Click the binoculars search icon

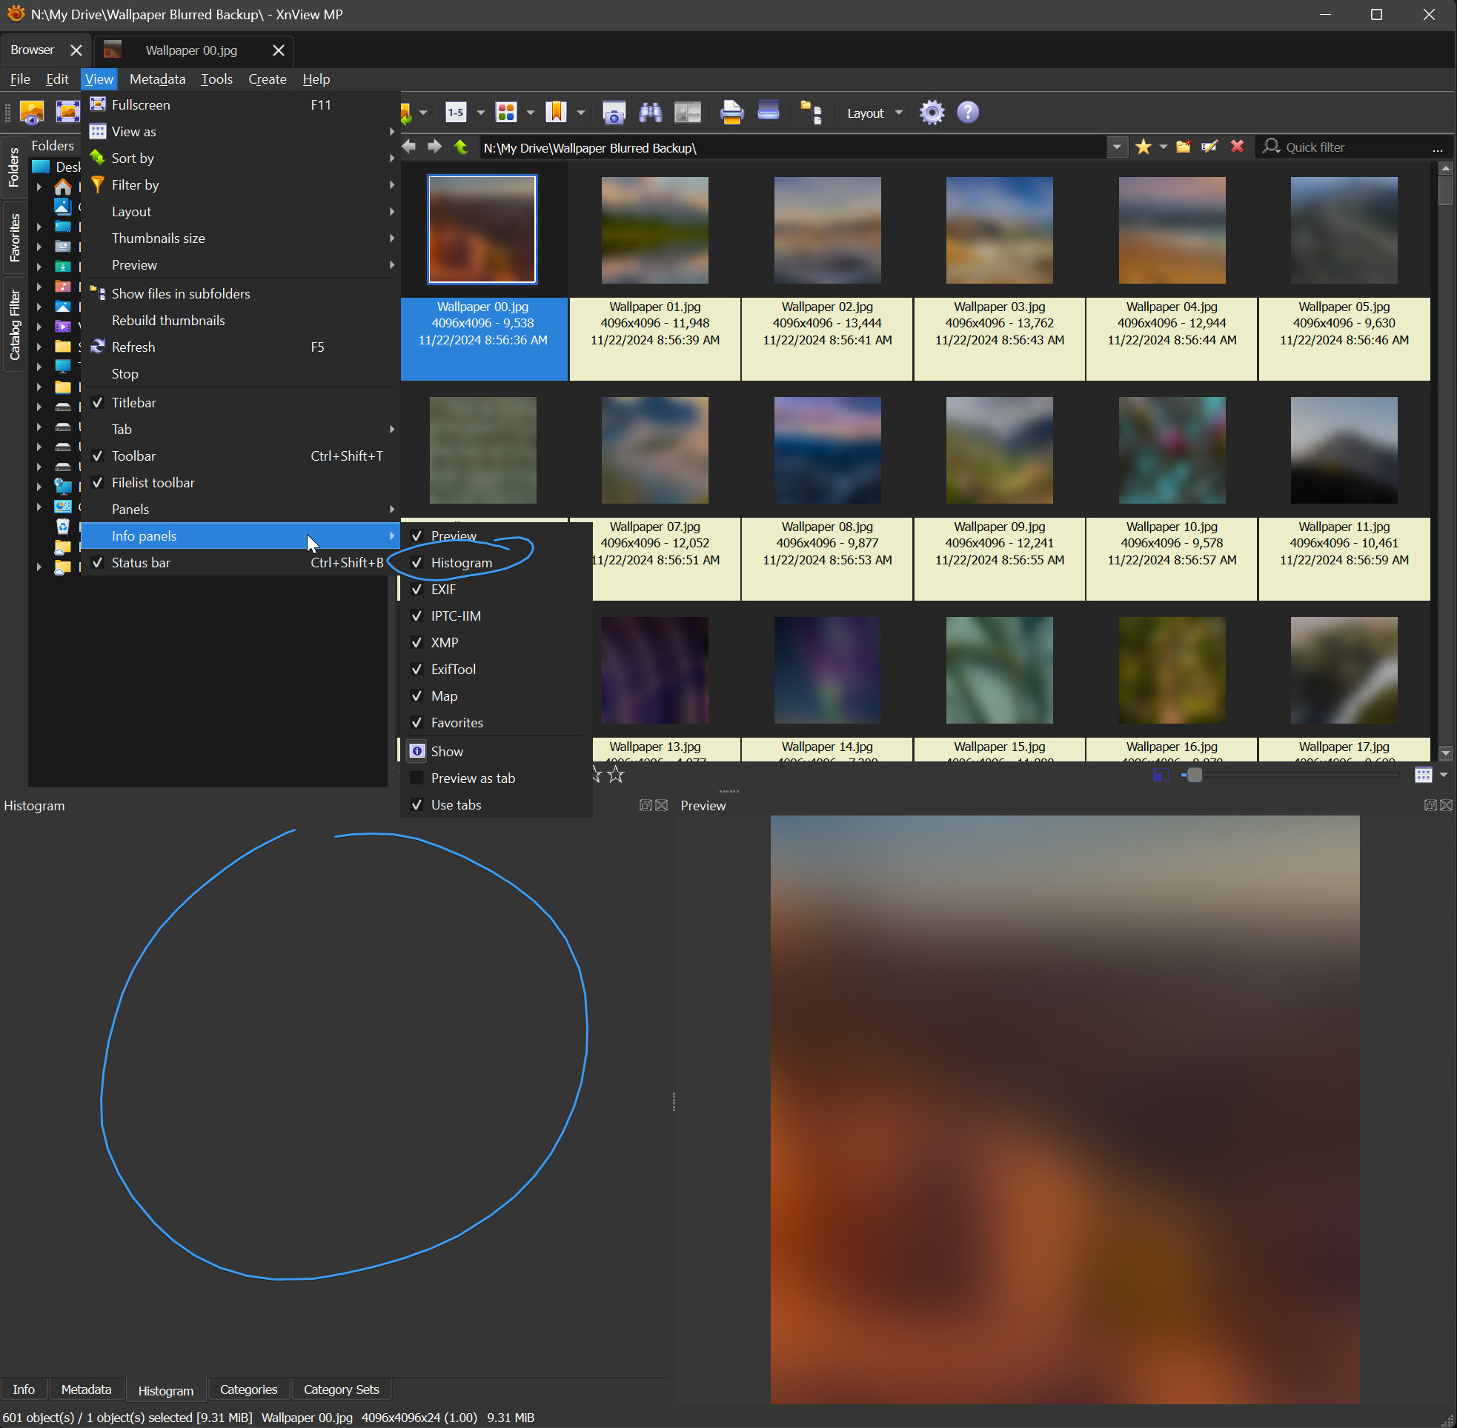point(650,113)
